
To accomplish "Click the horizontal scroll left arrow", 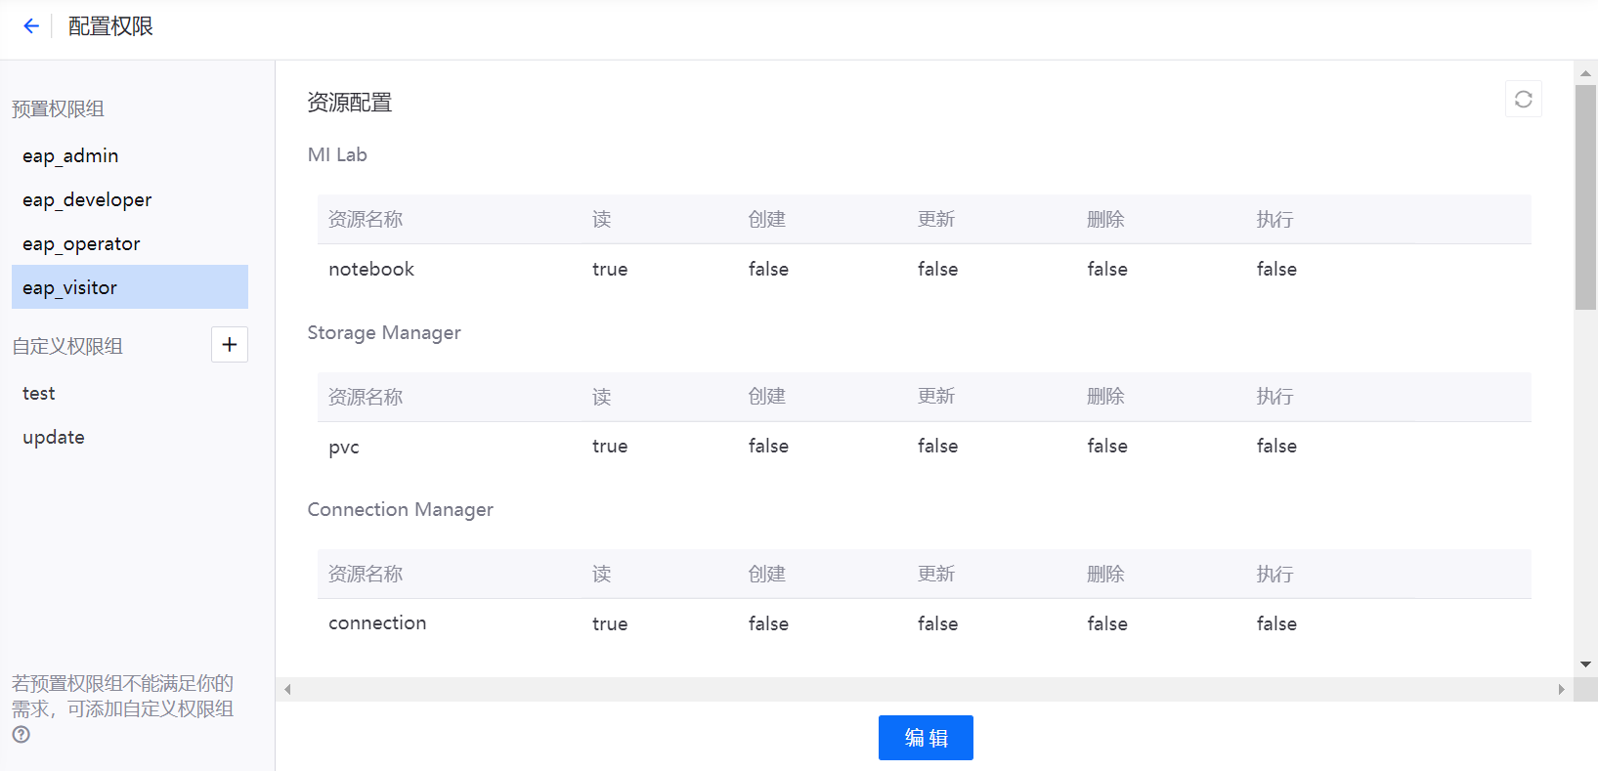I will [287, 689].
